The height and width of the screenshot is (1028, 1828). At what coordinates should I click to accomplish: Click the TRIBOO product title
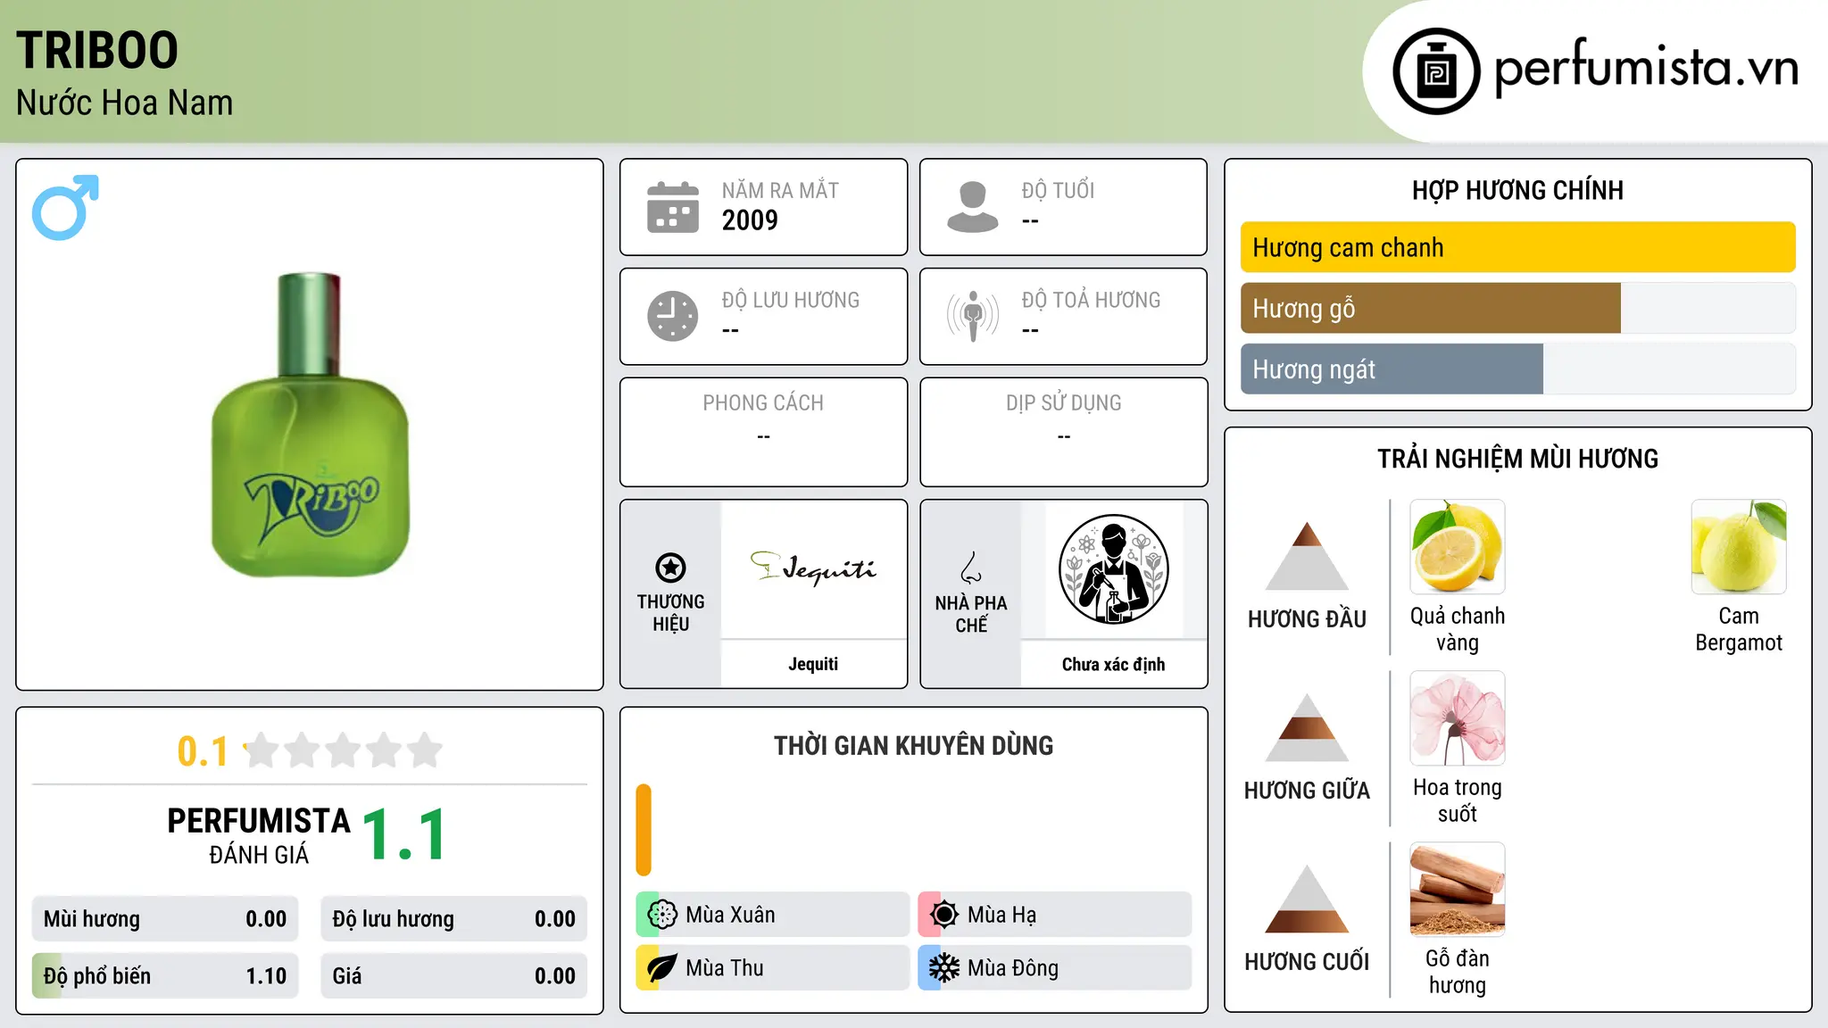[x=97, y=50]
